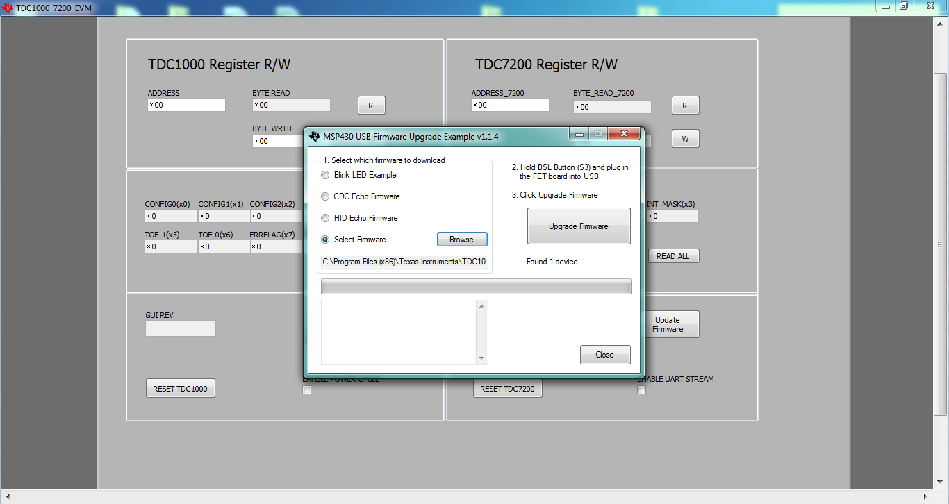Click the BYTE READ field for TDC1000
Image resolution: width=949 pixels, height=504 pixels.
(x=291, y=105)
